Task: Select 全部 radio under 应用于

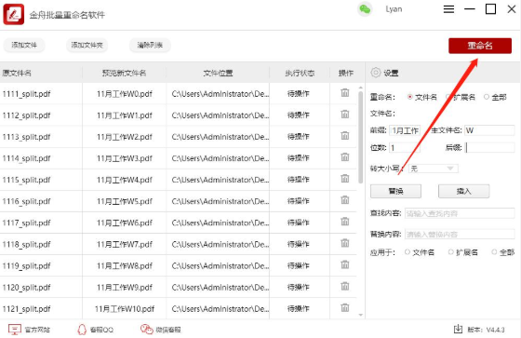Action: tap(494, 252)
